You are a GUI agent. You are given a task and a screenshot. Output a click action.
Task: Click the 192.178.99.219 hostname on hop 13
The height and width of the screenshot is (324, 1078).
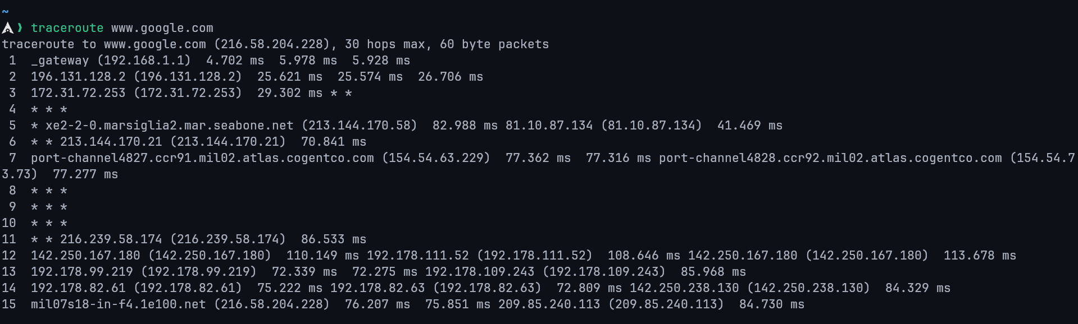click(x=82, y=272)
